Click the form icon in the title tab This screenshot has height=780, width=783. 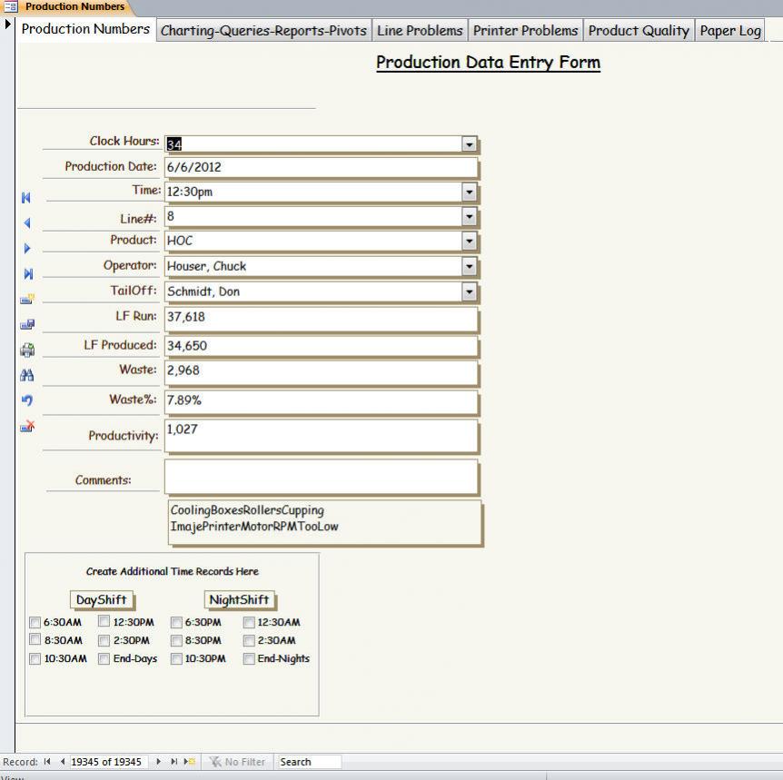coord(11,6)
